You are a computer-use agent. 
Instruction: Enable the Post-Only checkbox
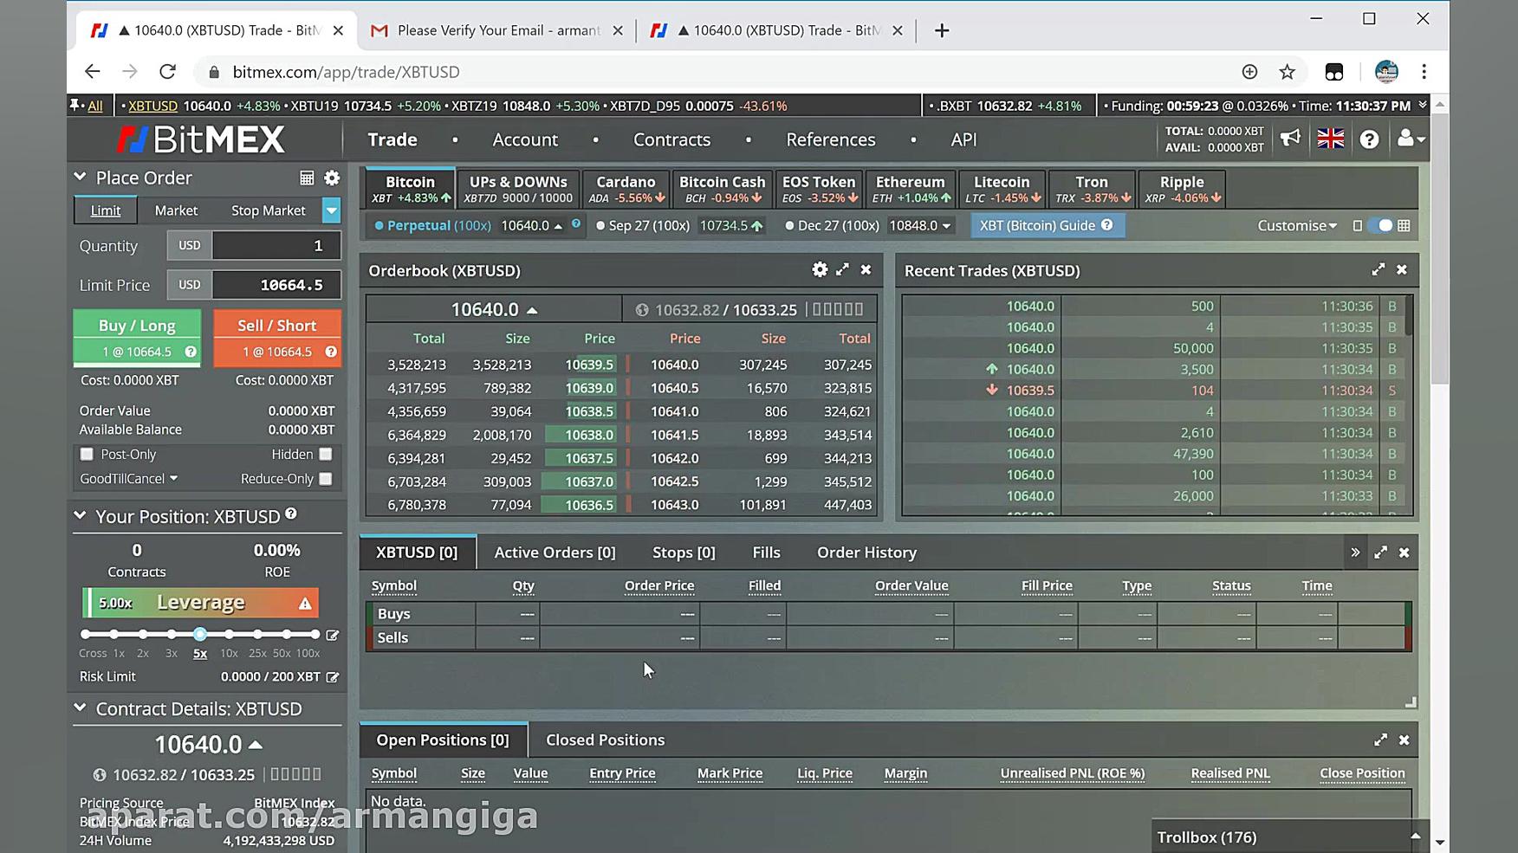pos(87,454)
